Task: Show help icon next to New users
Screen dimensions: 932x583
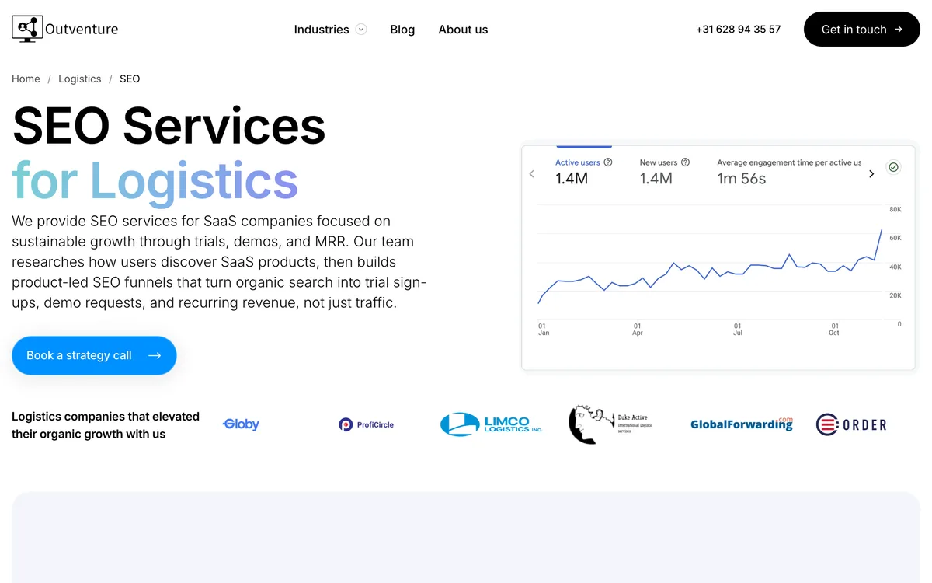Action: [x=685, y=162]
